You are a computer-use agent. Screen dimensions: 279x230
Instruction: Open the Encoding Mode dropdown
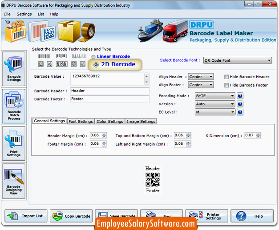click(x=215, y=96)
